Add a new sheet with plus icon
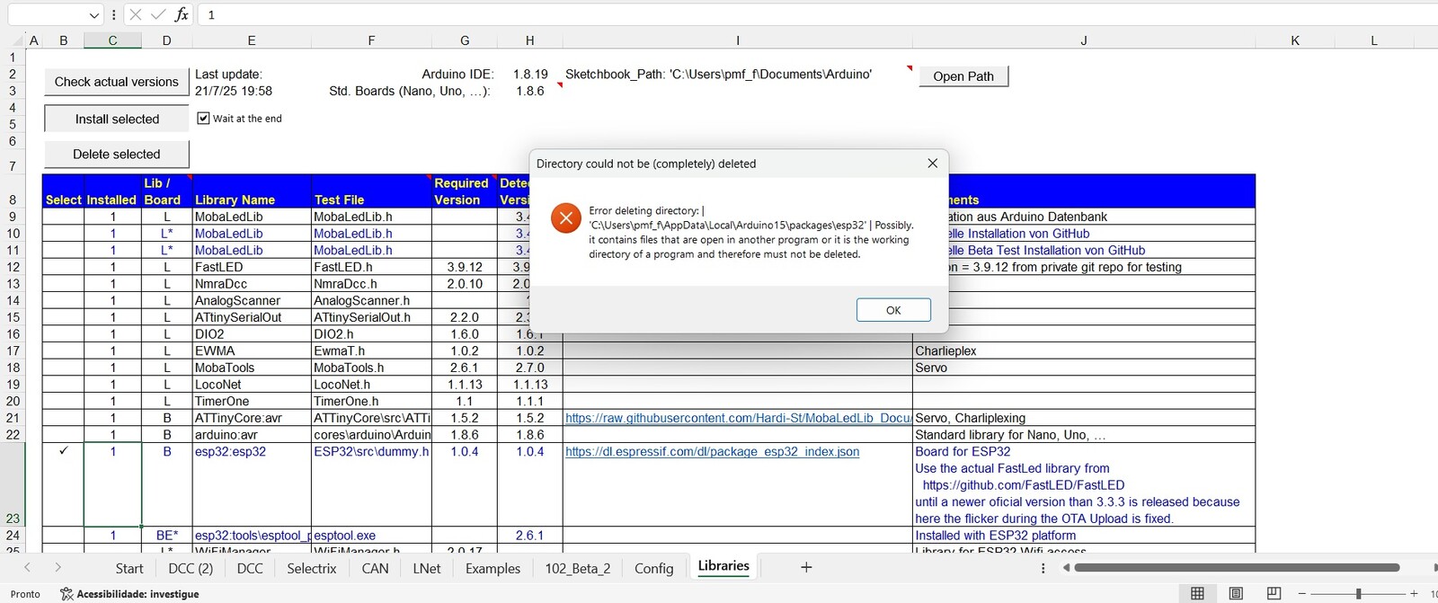The image size is (1438, 603). (x=806, y=567)
